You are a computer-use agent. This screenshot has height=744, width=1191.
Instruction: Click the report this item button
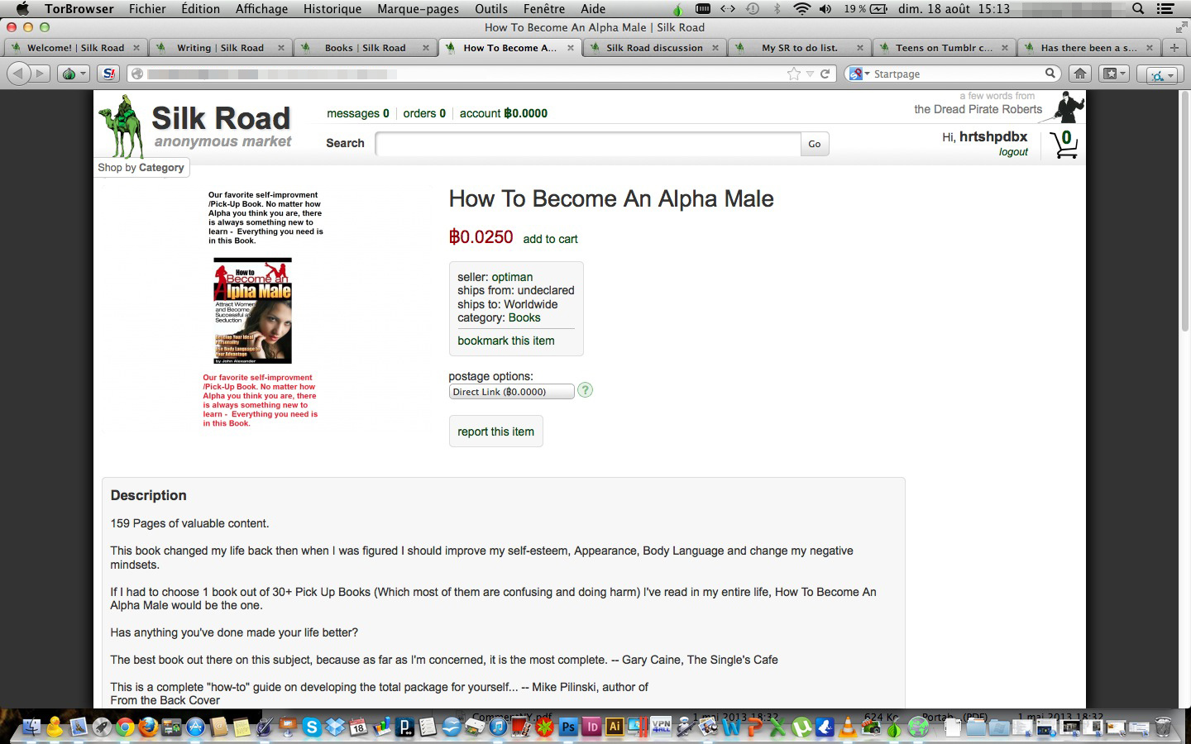point(495,432)
